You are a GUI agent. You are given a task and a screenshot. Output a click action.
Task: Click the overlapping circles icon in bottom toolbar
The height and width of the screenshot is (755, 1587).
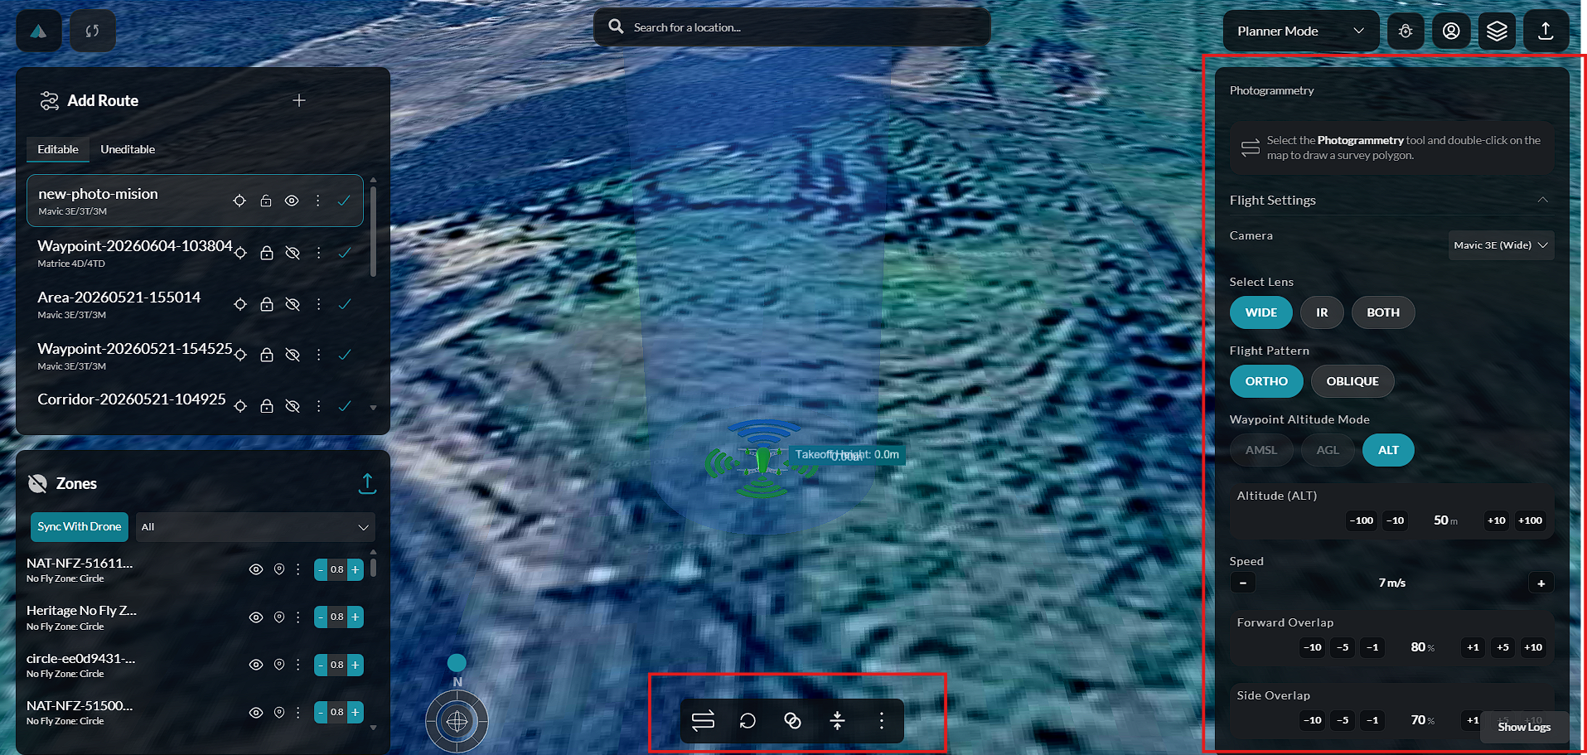coord(792,721)
